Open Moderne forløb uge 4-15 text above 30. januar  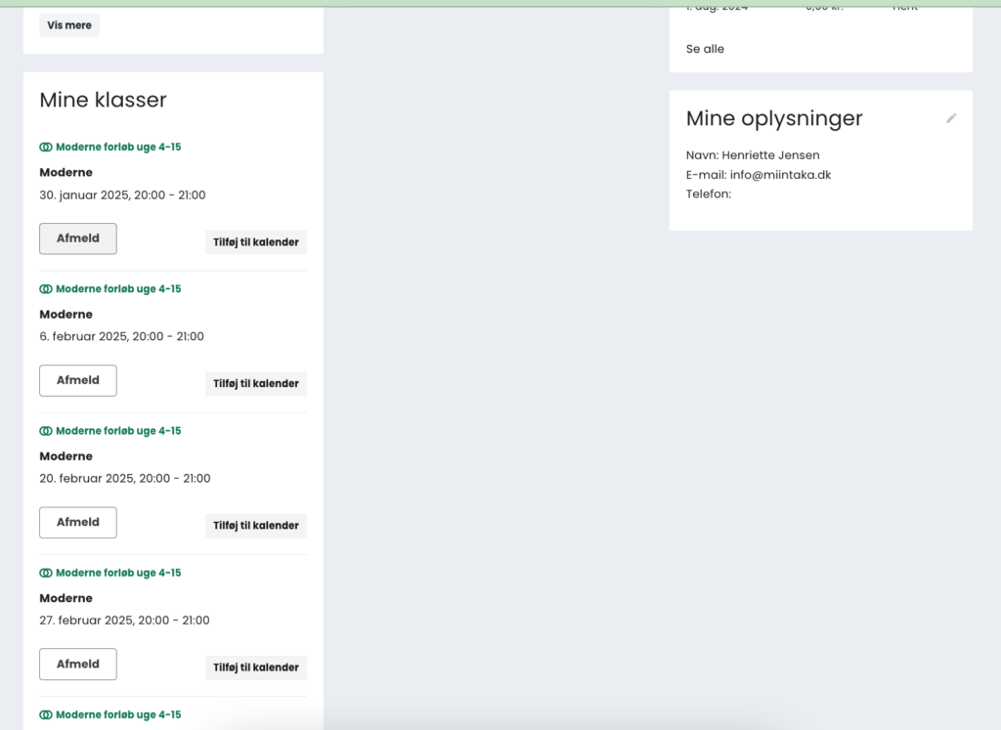tap(118, 148)
